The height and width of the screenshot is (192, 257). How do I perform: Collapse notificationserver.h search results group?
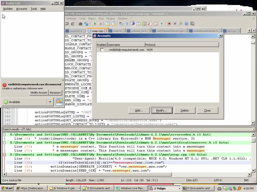tap(5, 142)
